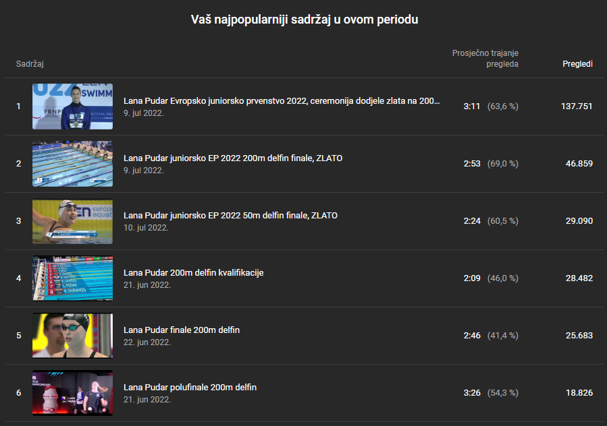
Task: Open thumbnail of 200m delfin kvalifikacije video
Action: click(x=72, y=278)
